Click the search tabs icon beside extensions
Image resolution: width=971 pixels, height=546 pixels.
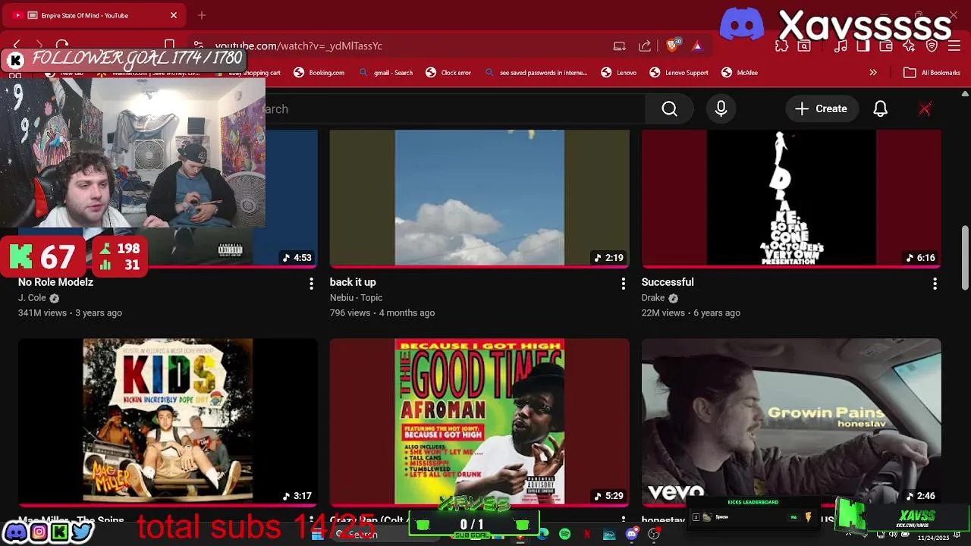click(804, 45)
